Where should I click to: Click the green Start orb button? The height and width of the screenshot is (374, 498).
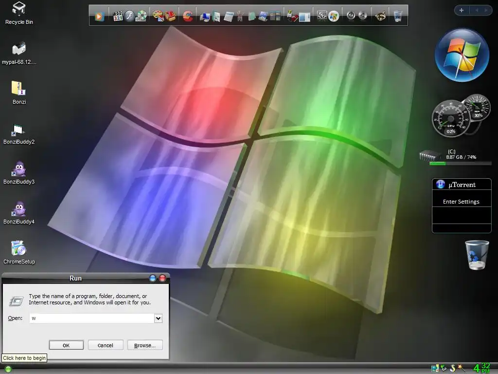point(8,369)
